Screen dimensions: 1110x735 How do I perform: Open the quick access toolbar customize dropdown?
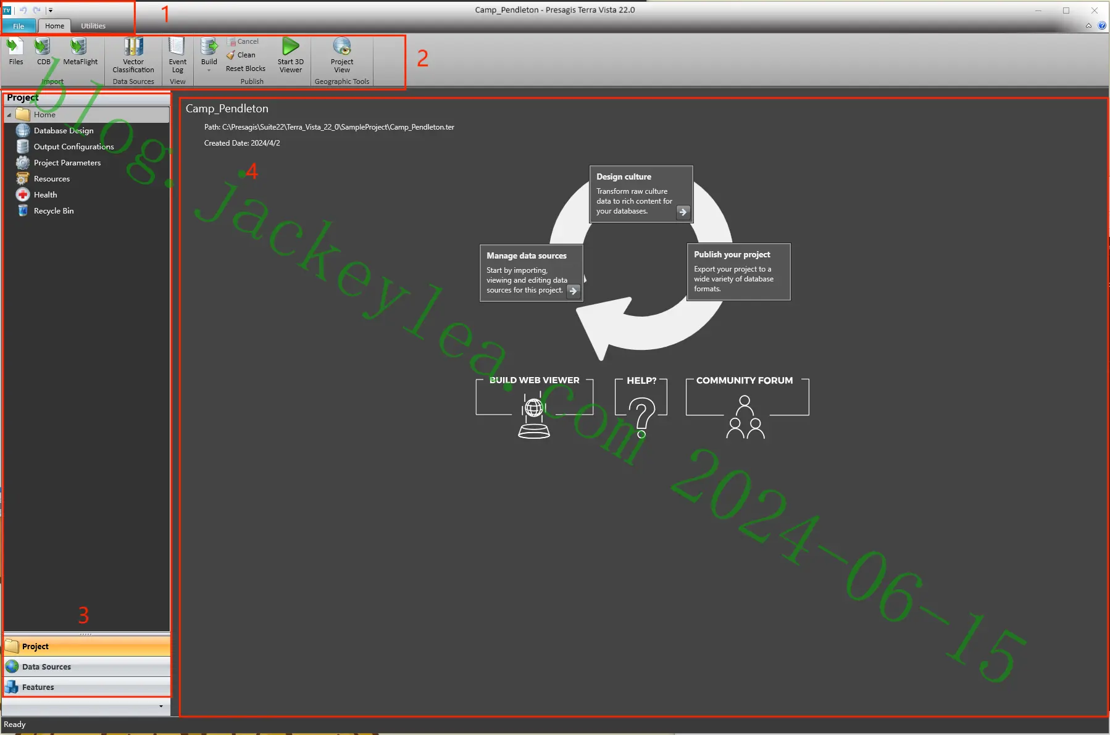tap(51, 10)
